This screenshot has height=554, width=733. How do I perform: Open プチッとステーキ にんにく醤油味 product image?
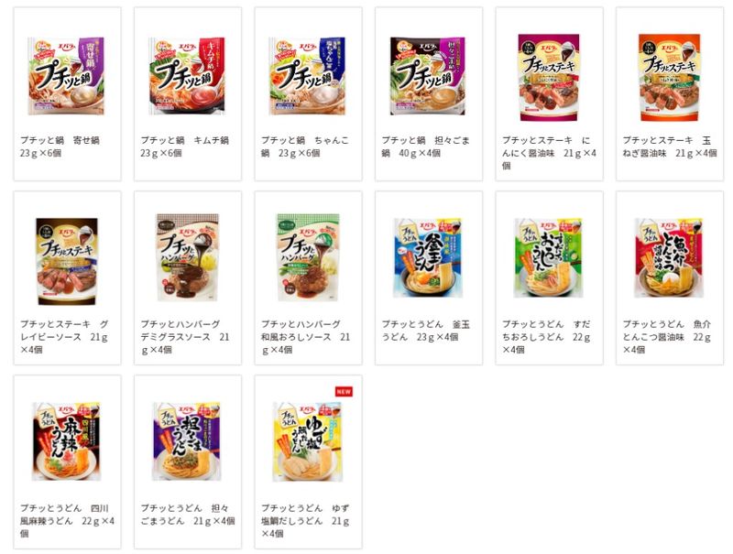click(x=549, y=78)
